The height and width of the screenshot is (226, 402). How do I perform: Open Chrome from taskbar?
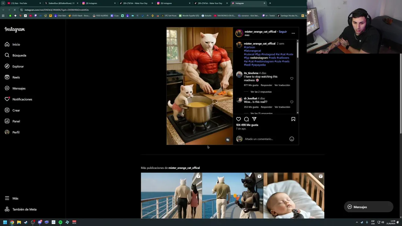12,222
